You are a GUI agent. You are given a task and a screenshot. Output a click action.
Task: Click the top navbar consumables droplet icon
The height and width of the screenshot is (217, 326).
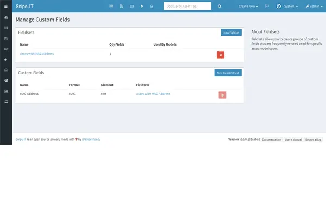(x=141, y=7)
